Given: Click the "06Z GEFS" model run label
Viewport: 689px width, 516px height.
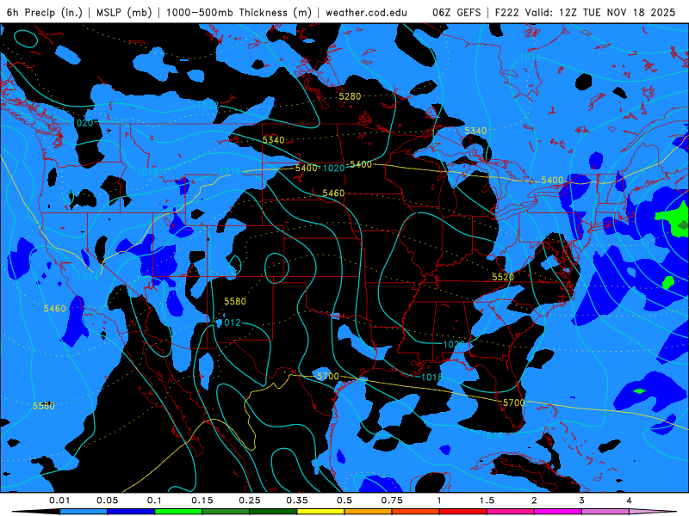Looking at the screenshot, I should (x=456, y=12).
